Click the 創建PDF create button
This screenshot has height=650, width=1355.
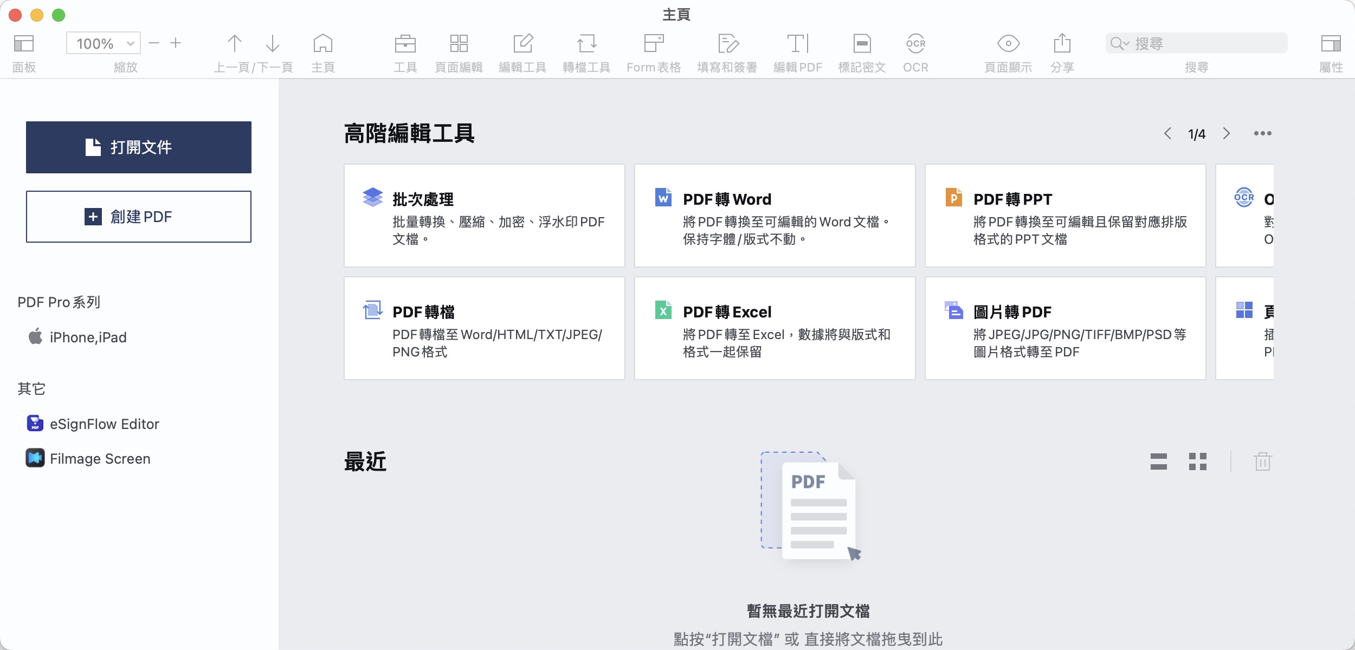click(139, 217)
